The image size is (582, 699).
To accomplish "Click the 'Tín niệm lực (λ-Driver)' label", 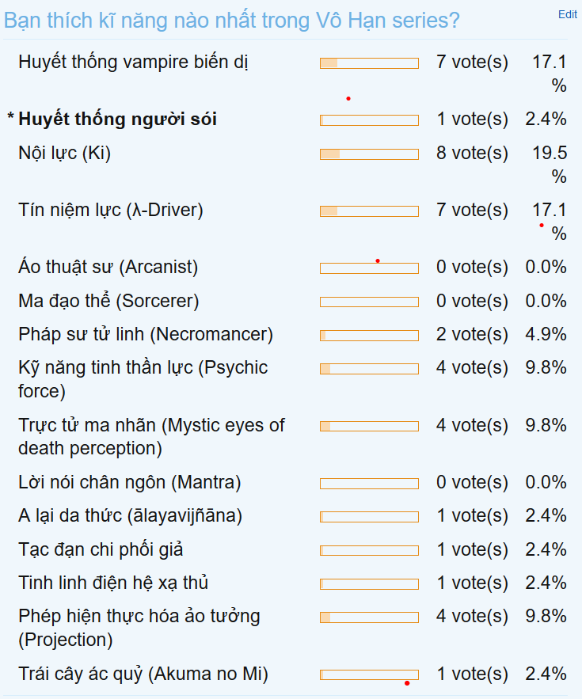I will tap(111, 210).
